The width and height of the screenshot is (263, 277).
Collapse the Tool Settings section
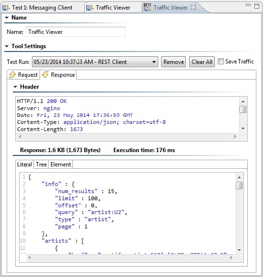tap(7, 46)
